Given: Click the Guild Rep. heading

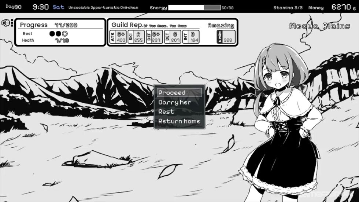Looking at the screenshot, I should (x=127, y=25).
